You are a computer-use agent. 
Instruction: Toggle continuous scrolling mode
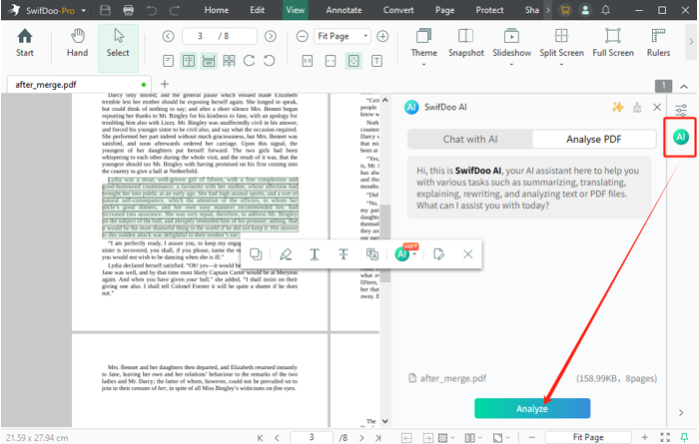pyautogui.click(x=209, y=61)
